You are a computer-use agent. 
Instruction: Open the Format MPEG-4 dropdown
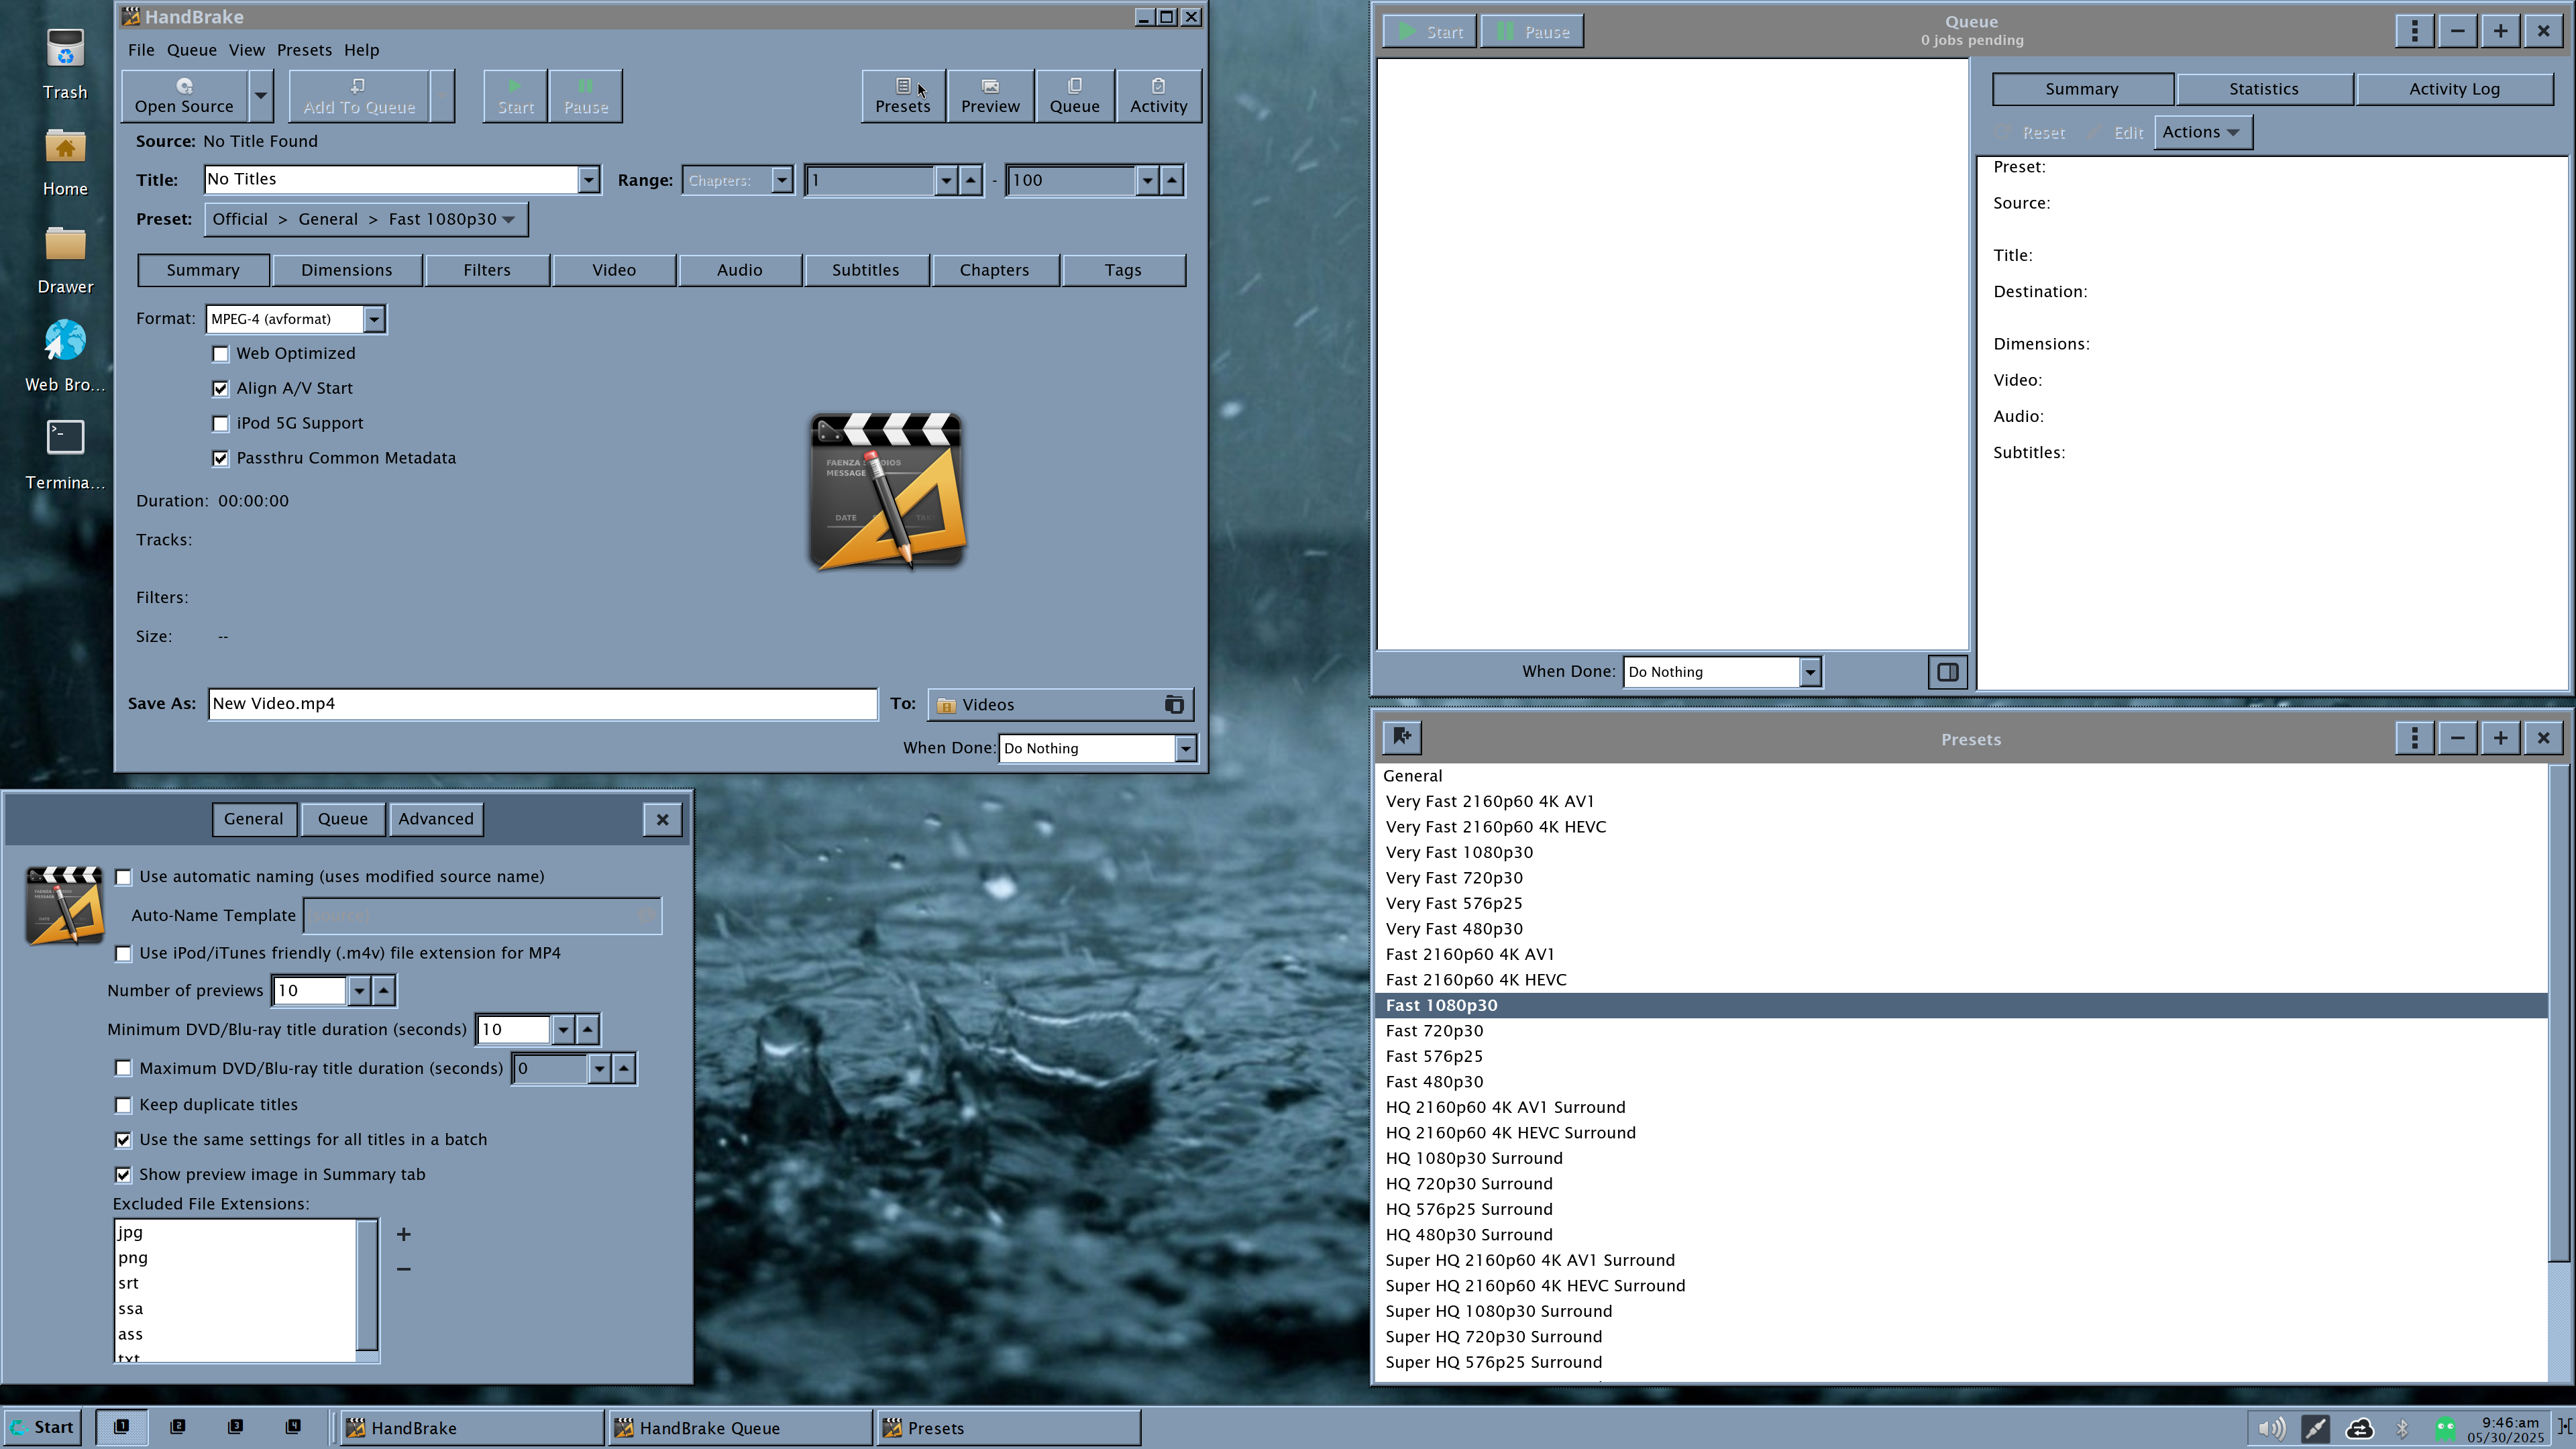296,319
